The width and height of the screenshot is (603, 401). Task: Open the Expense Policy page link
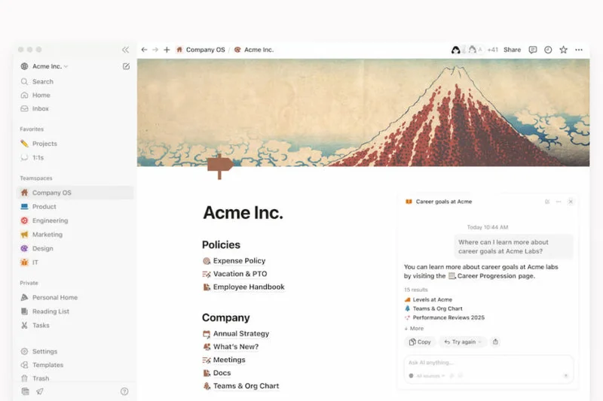coord(234,261)
